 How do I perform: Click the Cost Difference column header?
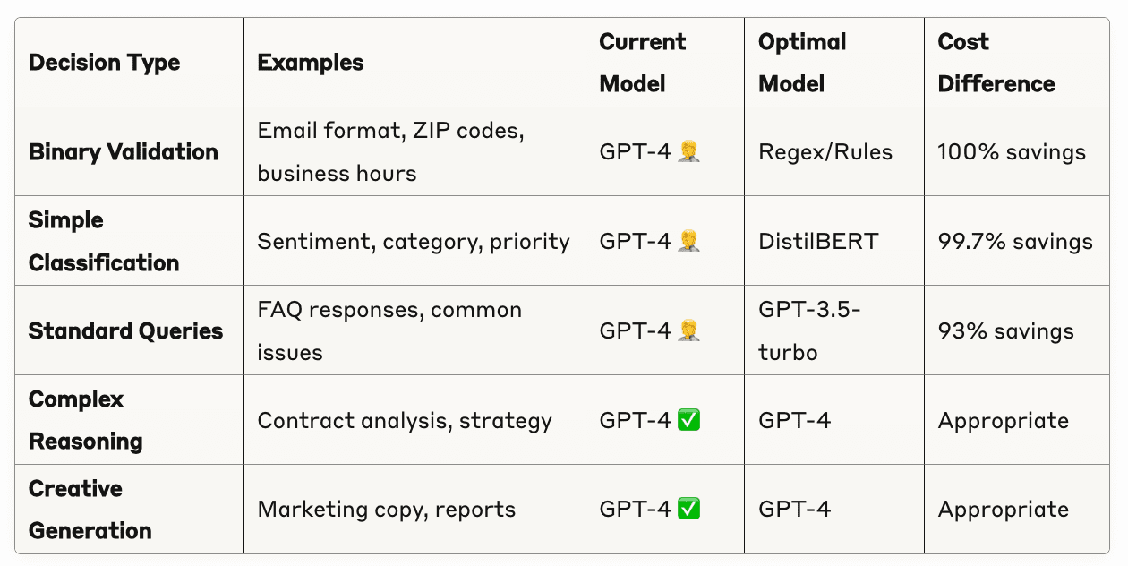(996, 63)
